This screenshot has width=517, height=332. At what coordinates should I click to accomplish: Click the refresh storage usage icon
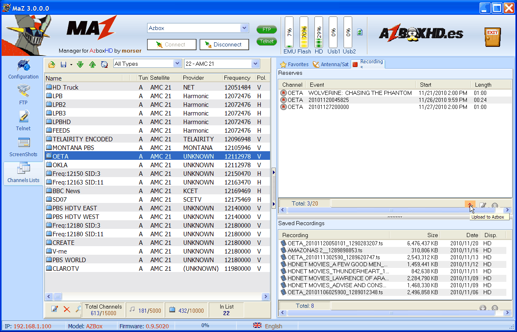[x=360, y=32]
